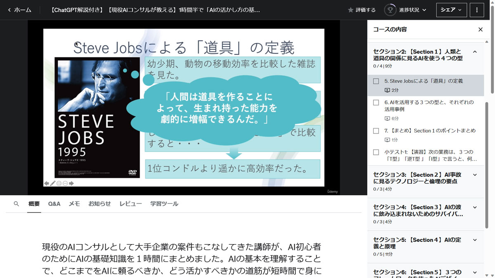
Task: Check the checkbox for lecture 6 AIを活用する
Action: point(376,102)
